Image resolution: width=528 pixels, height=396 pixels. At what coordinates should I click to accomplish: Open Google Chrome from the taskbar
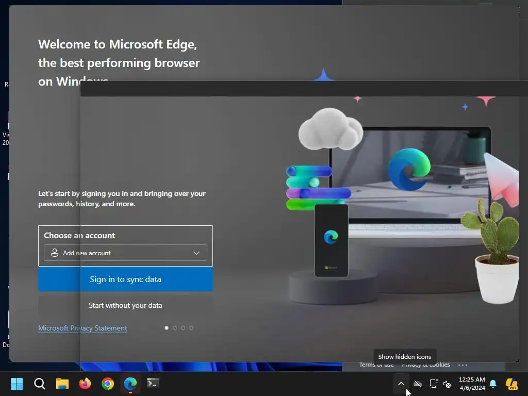(x=108, y=384)
